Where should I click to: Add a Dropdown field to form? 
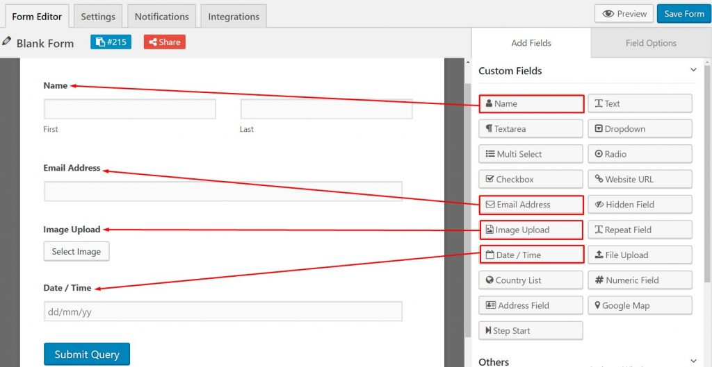click(x=640, y=128)
